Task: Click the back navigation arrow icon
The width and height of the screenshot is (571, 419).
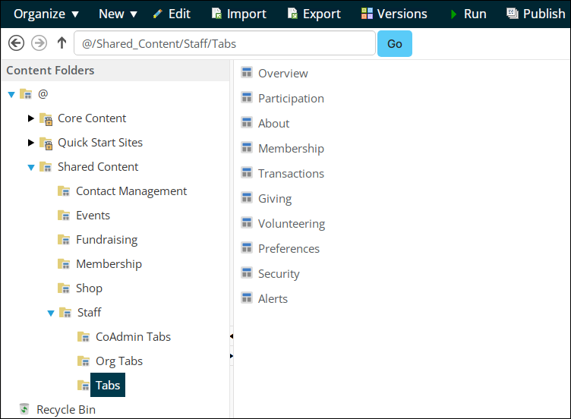Action: pyautogui.click(x=17, y=43)
